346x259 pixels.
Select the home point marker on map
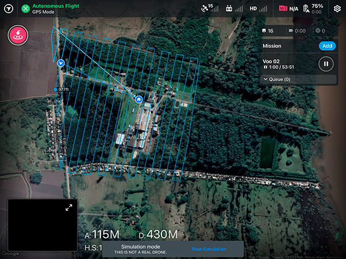138,100
